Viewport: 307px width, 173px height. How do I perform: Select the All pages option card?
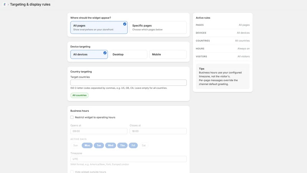(99, 27)
